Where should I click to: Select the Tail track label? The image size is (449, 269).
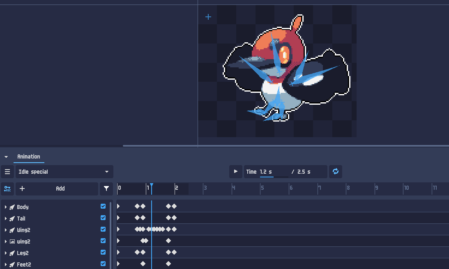21,218
